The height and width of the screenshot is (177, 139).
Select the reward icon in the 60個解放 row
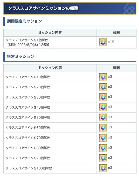103,128
